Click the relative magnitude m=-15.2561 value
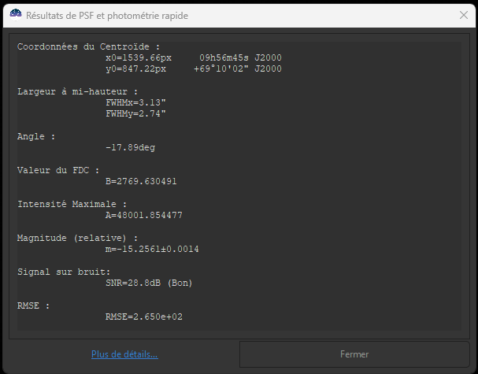Screen dimensions: 478x374 152,249
